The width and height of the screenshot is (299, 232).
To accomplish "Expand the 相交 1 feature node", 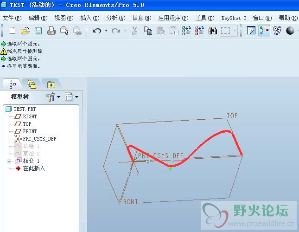I will coord(9,161).
